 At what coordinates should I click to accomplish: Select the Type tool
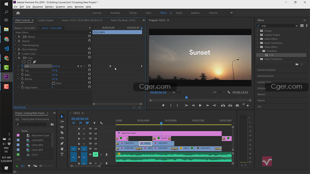tap(62, 154)
